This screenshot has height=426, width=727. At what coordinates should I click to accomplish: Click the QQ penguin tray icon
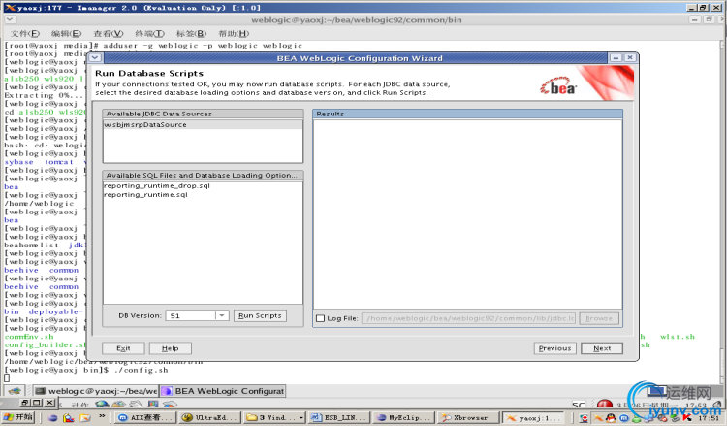(610, 417)
